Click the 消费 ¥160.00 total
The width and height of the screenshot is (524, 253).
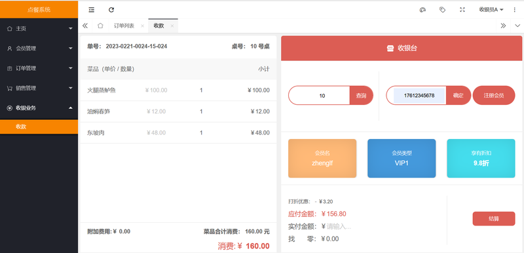pos(244,246)
